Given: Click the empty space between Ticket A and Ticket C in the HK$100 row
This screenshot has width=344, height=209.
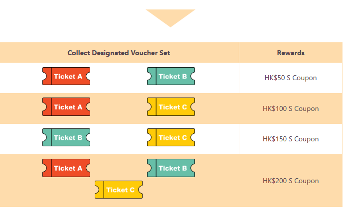Looking at the screenshot, I should (x=119, y=107).
